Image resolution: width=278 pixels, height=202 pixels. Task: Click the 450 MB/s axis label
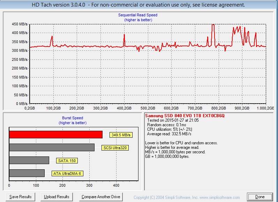click(20, 24)
